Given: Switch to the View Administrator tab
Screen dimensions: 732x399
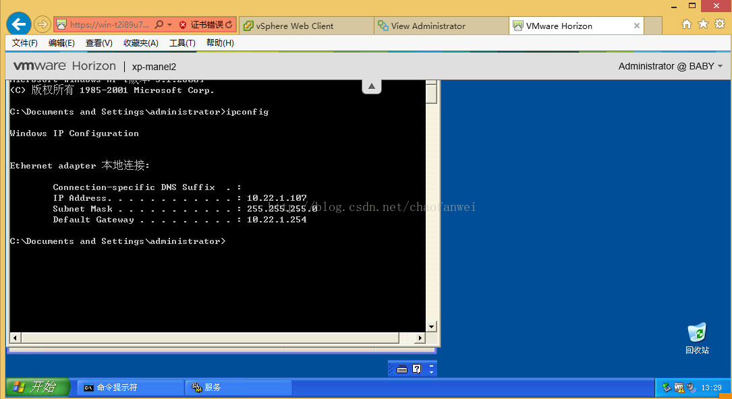Looking at the screenshot, I should 441,26.
